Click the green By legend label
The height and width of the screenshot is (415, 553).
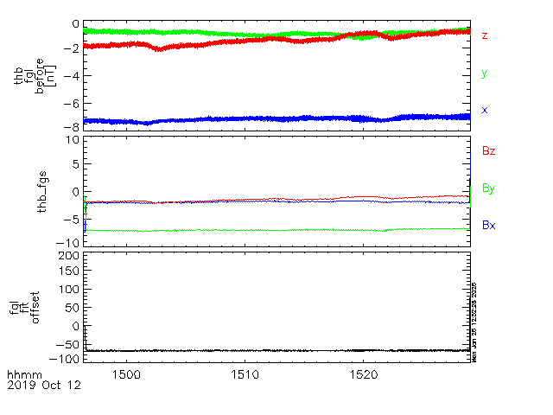click(489, 188)
